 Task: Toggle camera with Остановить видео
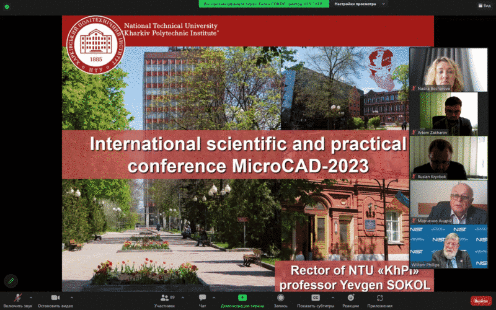(x=55, y=298)
